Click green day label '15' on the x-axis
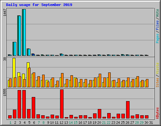This screenshot has width=161, height=126. pos(75,123)
